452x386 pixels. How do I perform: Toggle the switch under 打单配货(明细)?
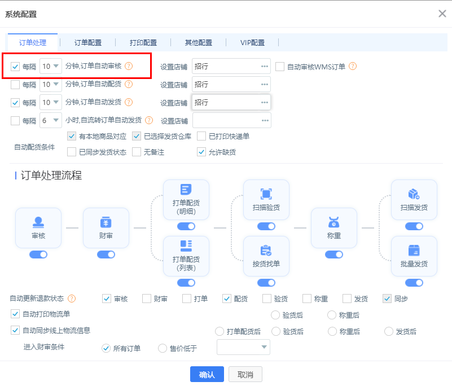(x=186, y=226)
